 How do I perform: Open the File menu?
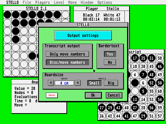[x=27, y=2]
